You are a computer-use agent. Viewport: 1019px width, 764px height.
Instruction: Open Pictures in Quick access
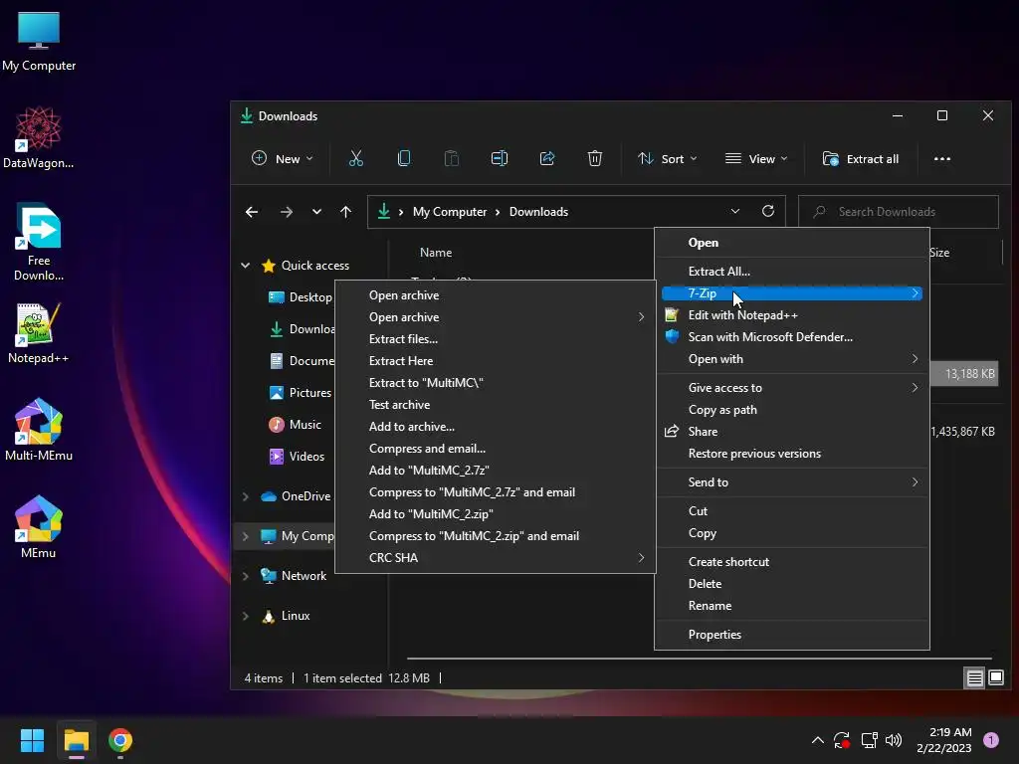click(x=301, y=392)
